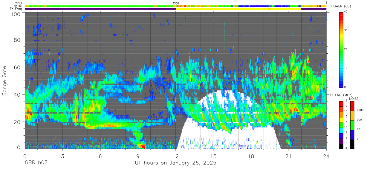Click UT hour tick 15 on the x-axis
The width and height of the screenshot is (367, 169).
pyautogui.click(x=213, y=156)
